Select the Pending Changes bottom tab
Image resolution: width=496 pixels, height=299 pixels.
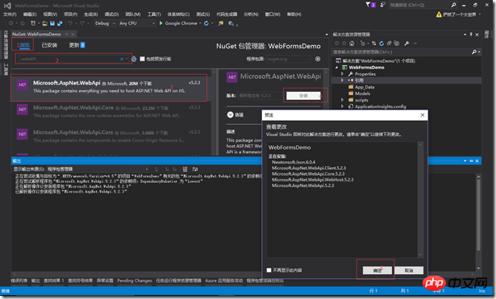135,280
